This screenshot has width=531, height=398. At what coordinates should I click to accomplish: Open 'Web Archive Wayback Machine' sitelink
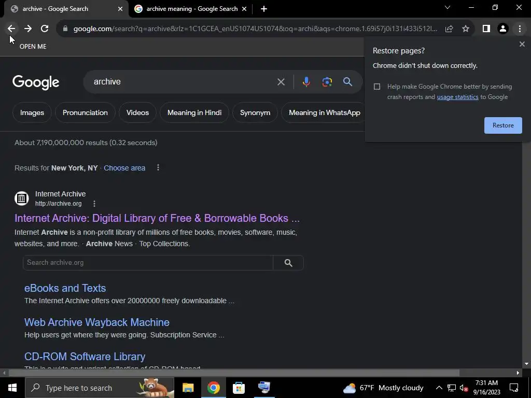tap(97, 322)
